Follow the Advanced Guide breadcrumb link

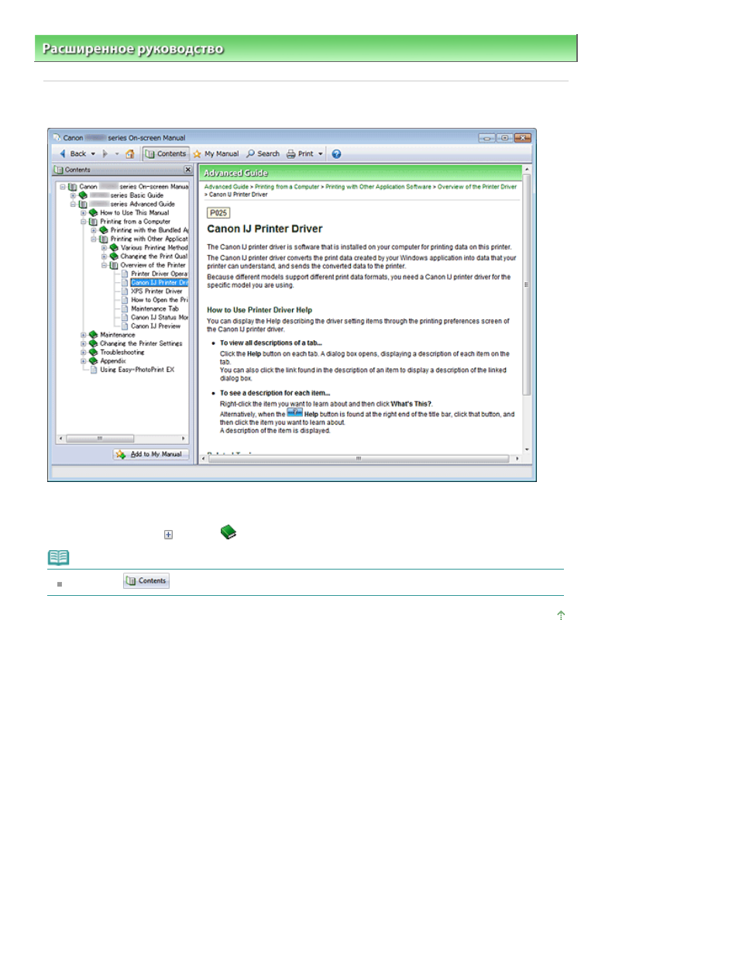tap(226, 187)
